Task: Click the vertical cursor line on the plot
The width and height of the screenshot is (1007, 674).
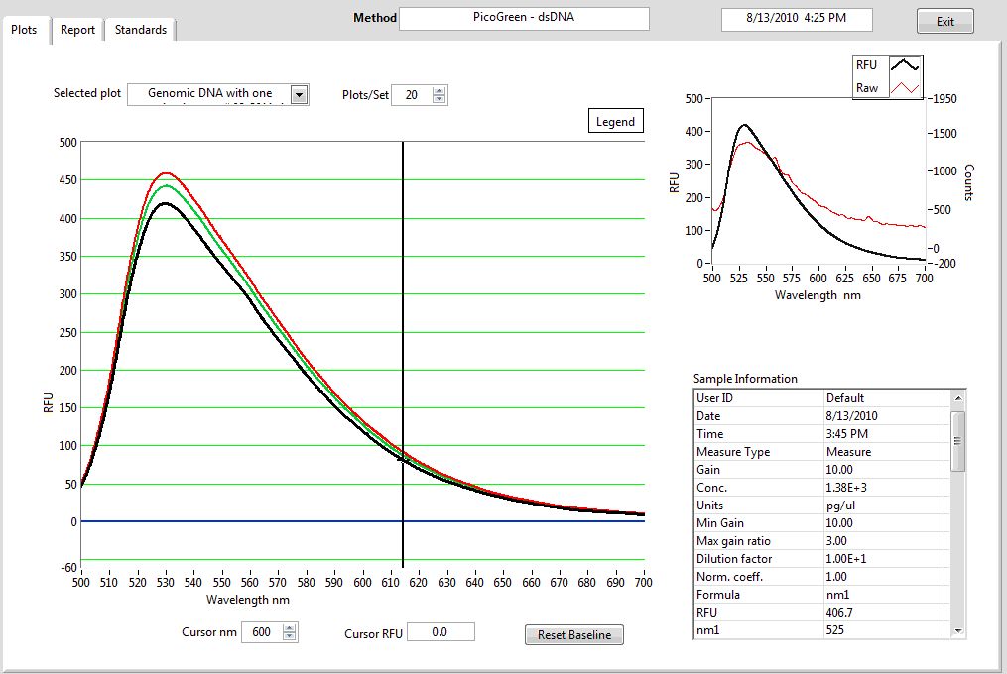Action: pyautogui.click(x=403, y=353)
